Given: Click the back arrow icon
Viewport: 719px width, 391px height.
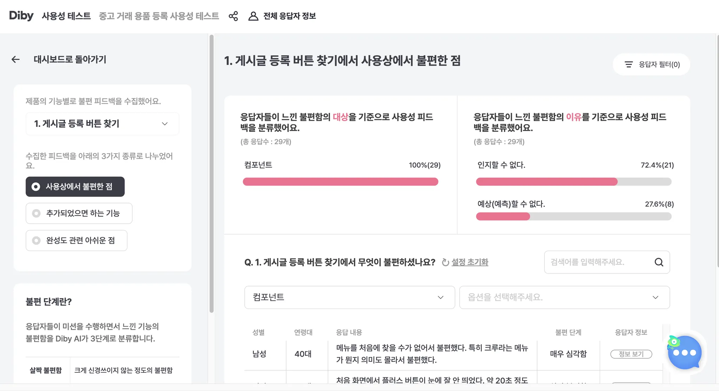Looking at the screenshot, I should coord(15,60).
